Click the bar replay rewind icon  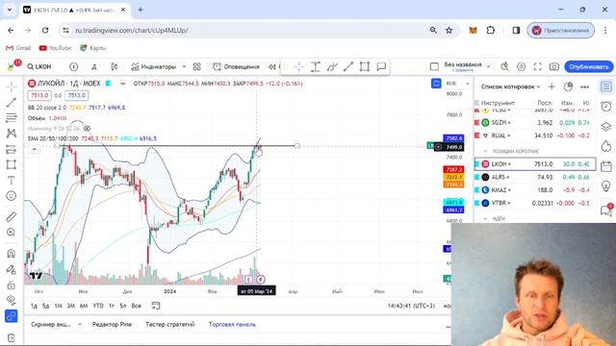(x=271, y=66)
